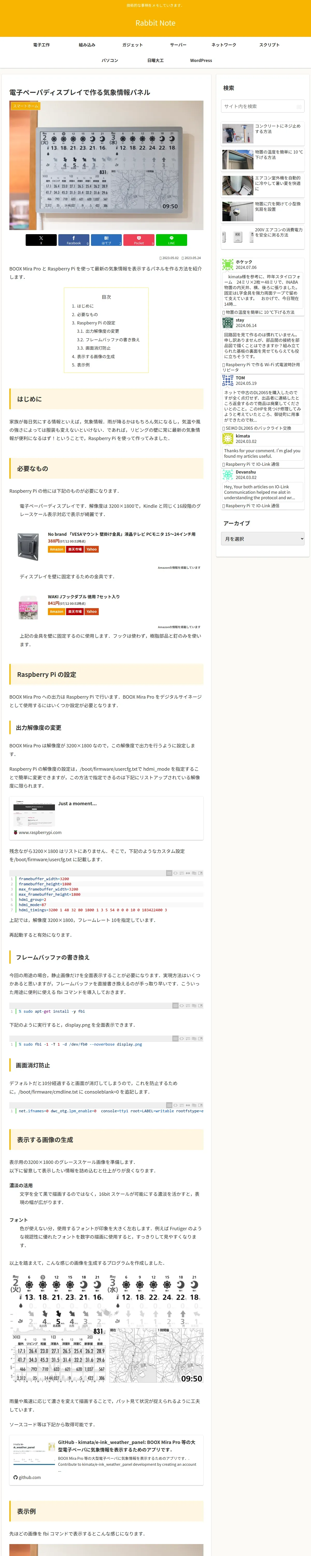Open the ガジェット menu item
311x1556 pixels.
point(133,45)
